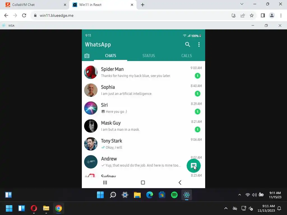Open WhatsApp camera tab icon

(87, 56)
